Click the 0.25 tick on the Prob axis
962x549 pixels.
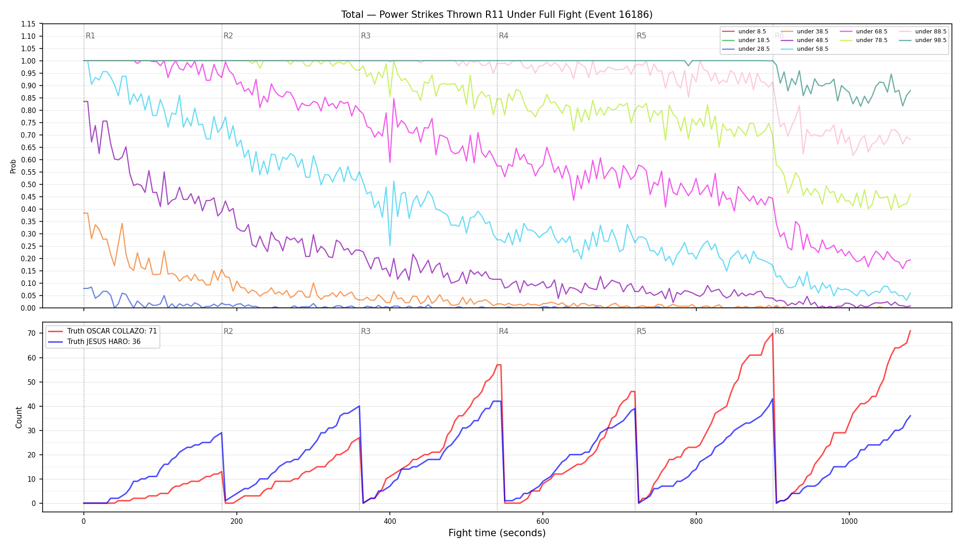[28, 247]
